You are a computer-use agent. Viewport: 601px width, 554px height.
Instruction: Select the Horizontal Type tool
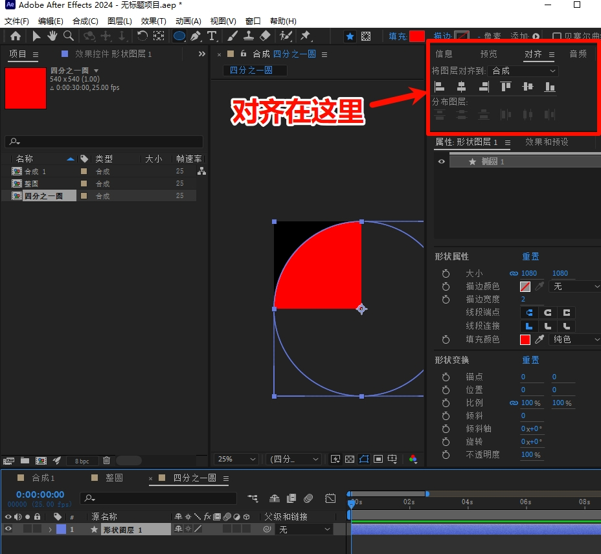(x=212, y=36)
